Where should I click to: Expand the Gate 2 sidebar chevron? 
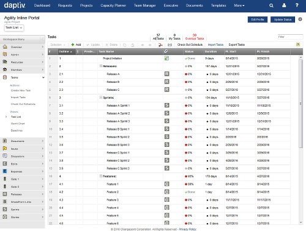coord(43,187)
